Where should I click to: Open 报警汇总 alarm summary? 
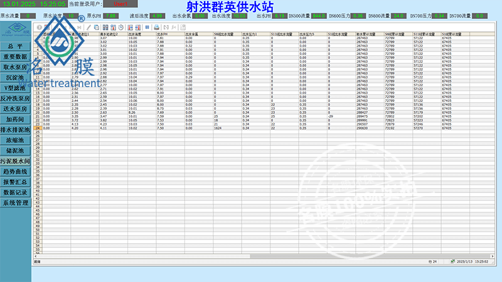pos(16,182)
